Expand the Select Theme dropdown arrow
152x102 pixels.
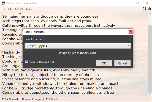129,46
